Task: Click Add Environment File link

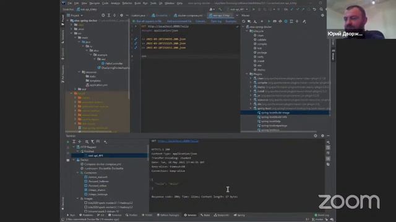Action: coord(179,22)
